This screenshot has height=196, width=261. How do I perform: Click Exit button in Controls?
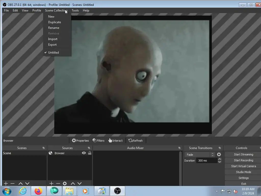coord(243,184)
